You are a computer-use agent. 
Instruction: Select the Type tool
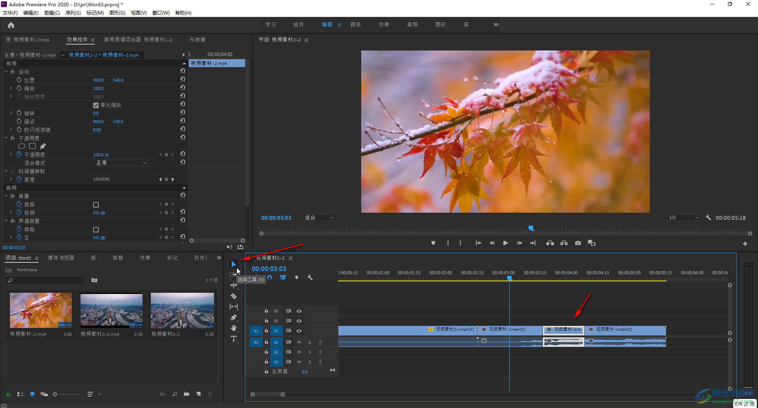pyautogui.click(x=234, y=339)
